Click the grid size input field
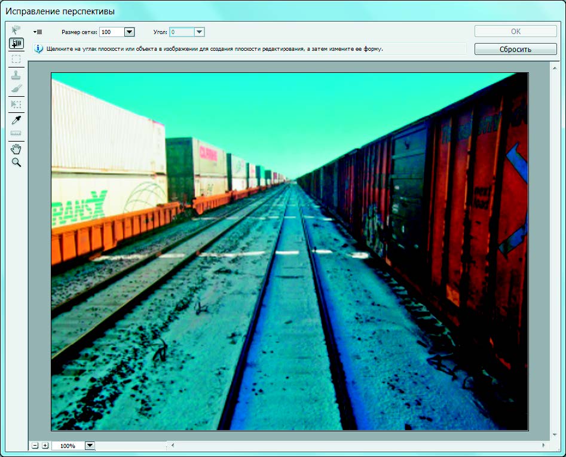Viewport: 566px width, 457px height. pyautogui.click(x=112, y=32)
